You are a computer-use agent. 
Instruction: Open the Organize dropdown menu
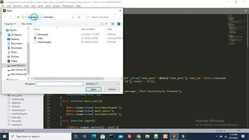point(10,24)
